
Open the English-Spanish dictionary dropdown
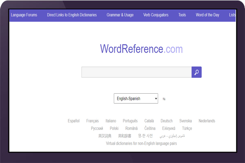point(136,99)
